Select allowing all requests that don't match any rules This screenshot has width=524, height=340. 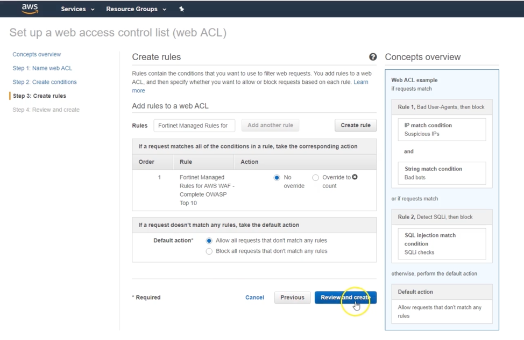[209, 241]
